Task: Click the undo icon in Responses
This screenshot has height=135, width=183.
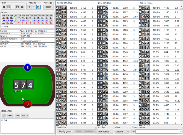Action: pyautogui.click(x=4, y=115)
